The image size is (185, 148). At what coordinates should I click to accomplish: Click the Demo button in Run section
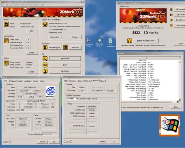tap(65, 65)
